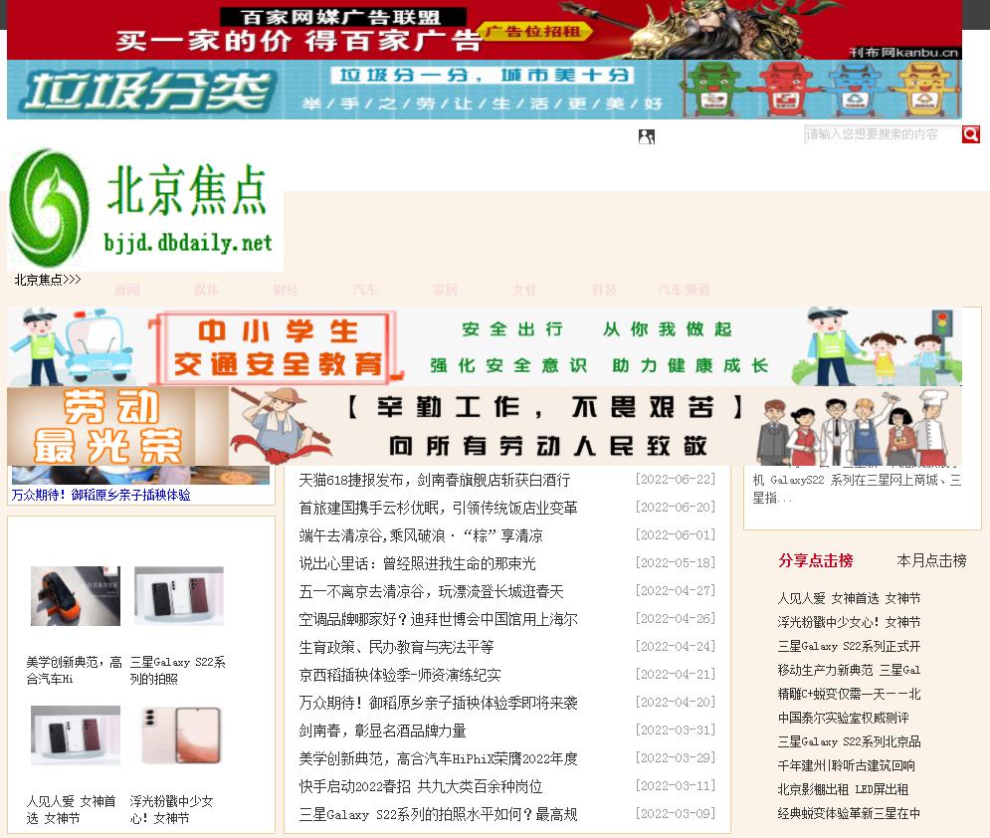Image resolution: width=990 pixels, height=838 pixels.
Task: Open article 京西稻插秧体验季-师资演练纪实
Action: pyautogui.click(x=400, y=675)
